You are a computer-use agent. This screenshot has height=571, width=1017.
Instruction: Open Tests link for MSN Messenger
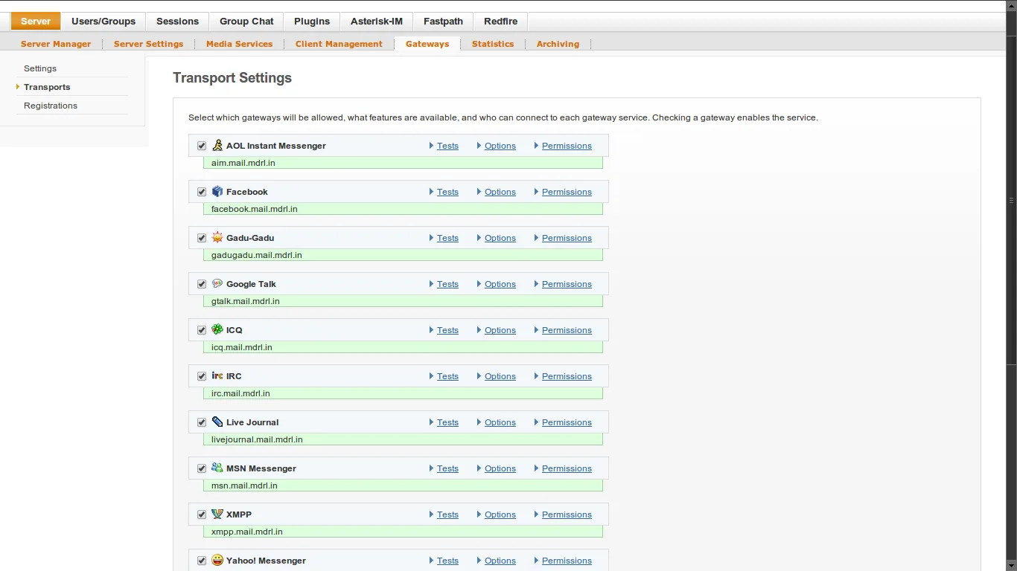coord(447,468)
